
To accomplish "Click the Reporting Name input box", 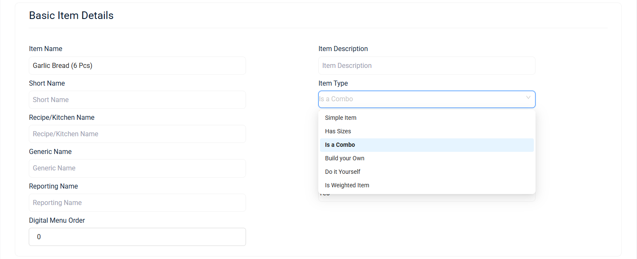I will pyautogui.click(x=137, y=203).
